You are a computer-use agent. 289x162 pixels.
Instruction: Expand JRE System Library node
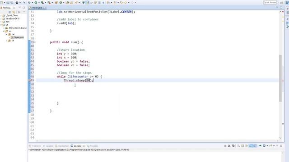pyautogui.click(x=4, y=28)
